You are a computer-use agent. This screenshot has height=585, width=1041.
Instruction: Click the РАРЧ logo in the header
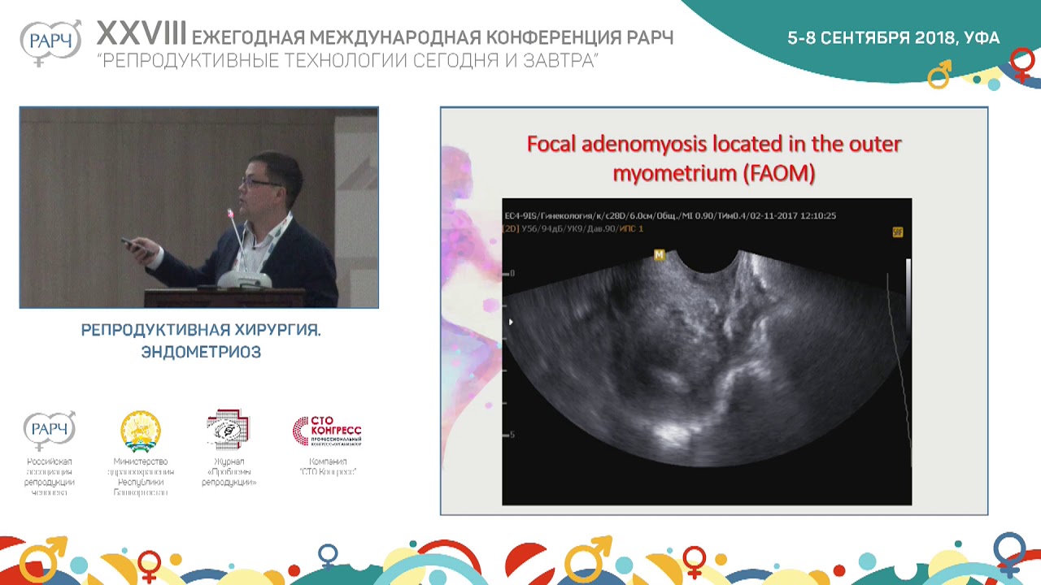point(50,41)
